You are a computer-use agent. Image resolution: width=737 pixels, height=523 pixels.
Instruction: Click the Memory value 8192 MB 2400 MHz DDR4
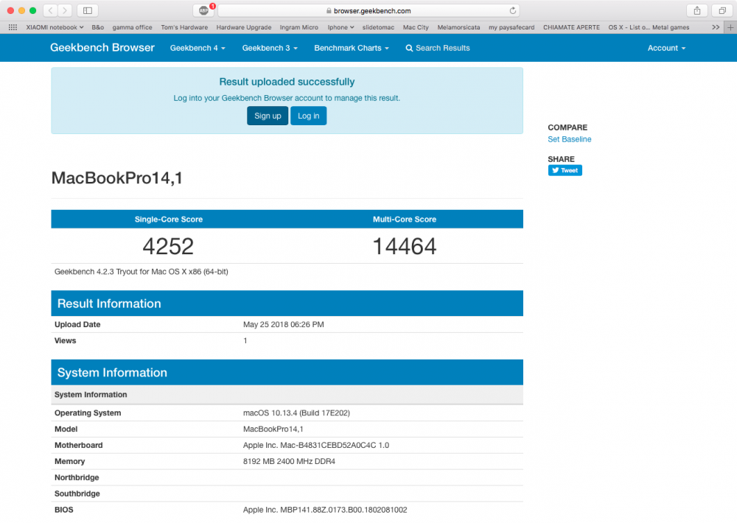coord(289,461)
